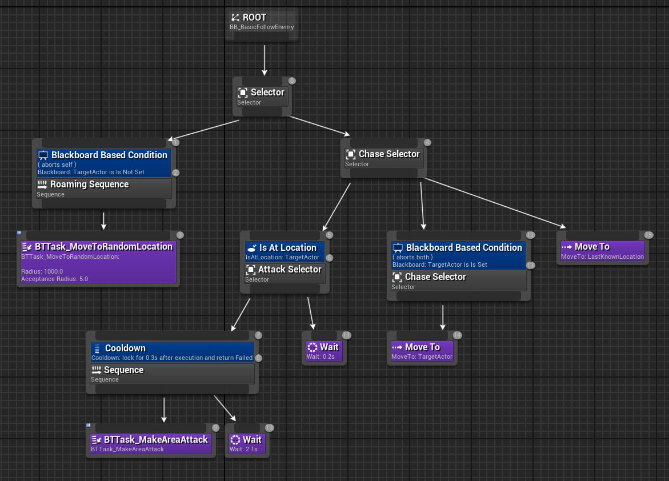Select the Cooldown decorator title
The image size is (669, 481).
click(x=126, y=348)
